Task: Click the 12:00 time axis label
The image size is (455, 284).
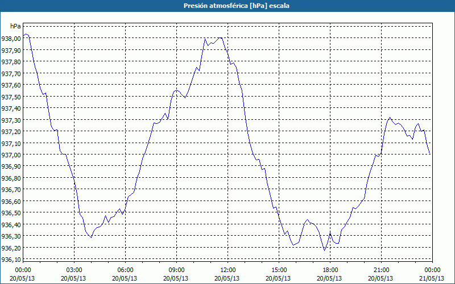Action: pos(228,270)
